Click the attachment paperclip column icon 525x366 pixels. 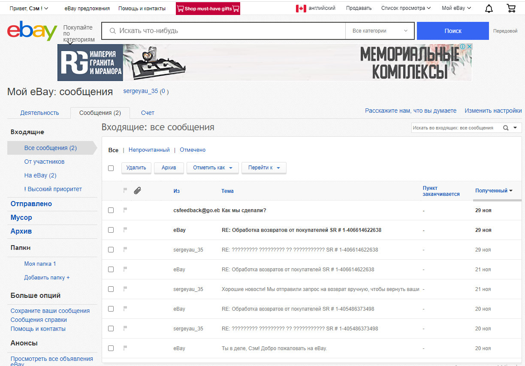pos(137,191)
